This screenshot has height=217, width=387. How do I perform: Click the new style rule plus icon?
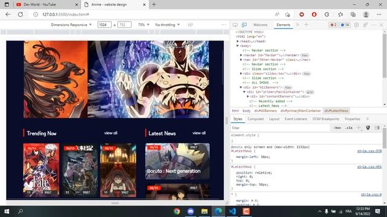click(359, 128)
